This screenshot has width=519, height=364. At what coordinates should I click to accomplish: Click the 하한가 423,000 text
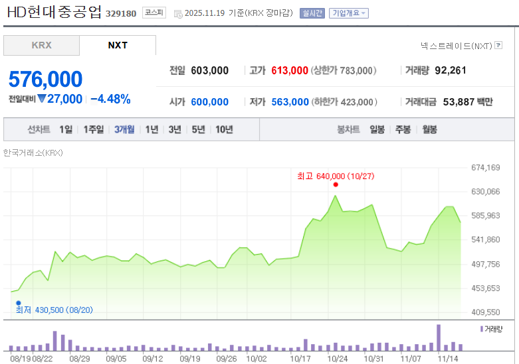coord(344,102)
